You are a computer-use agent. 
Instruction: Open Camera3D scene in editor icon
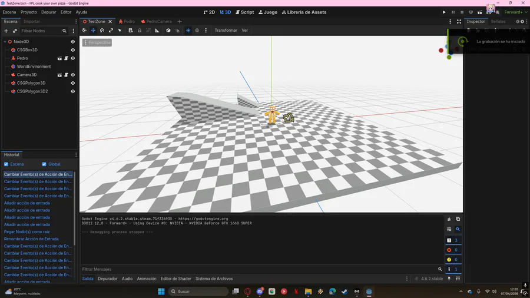tap(59, 75)
